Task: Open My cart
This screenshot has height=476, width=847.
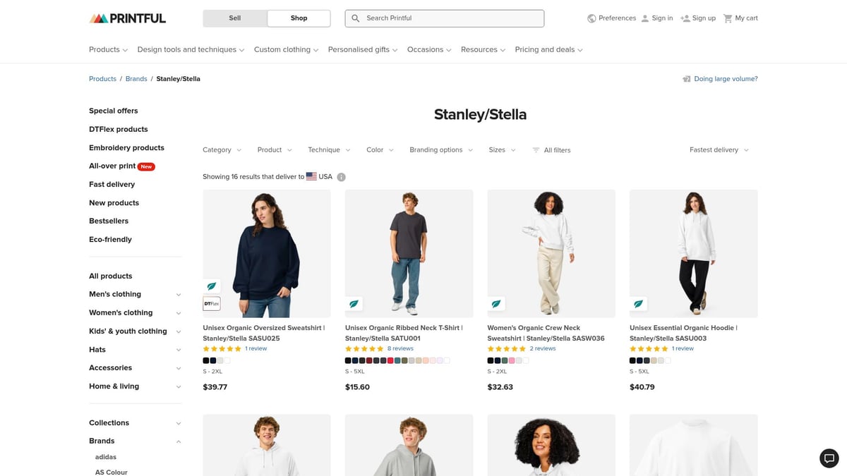Action: coord(740,18)
